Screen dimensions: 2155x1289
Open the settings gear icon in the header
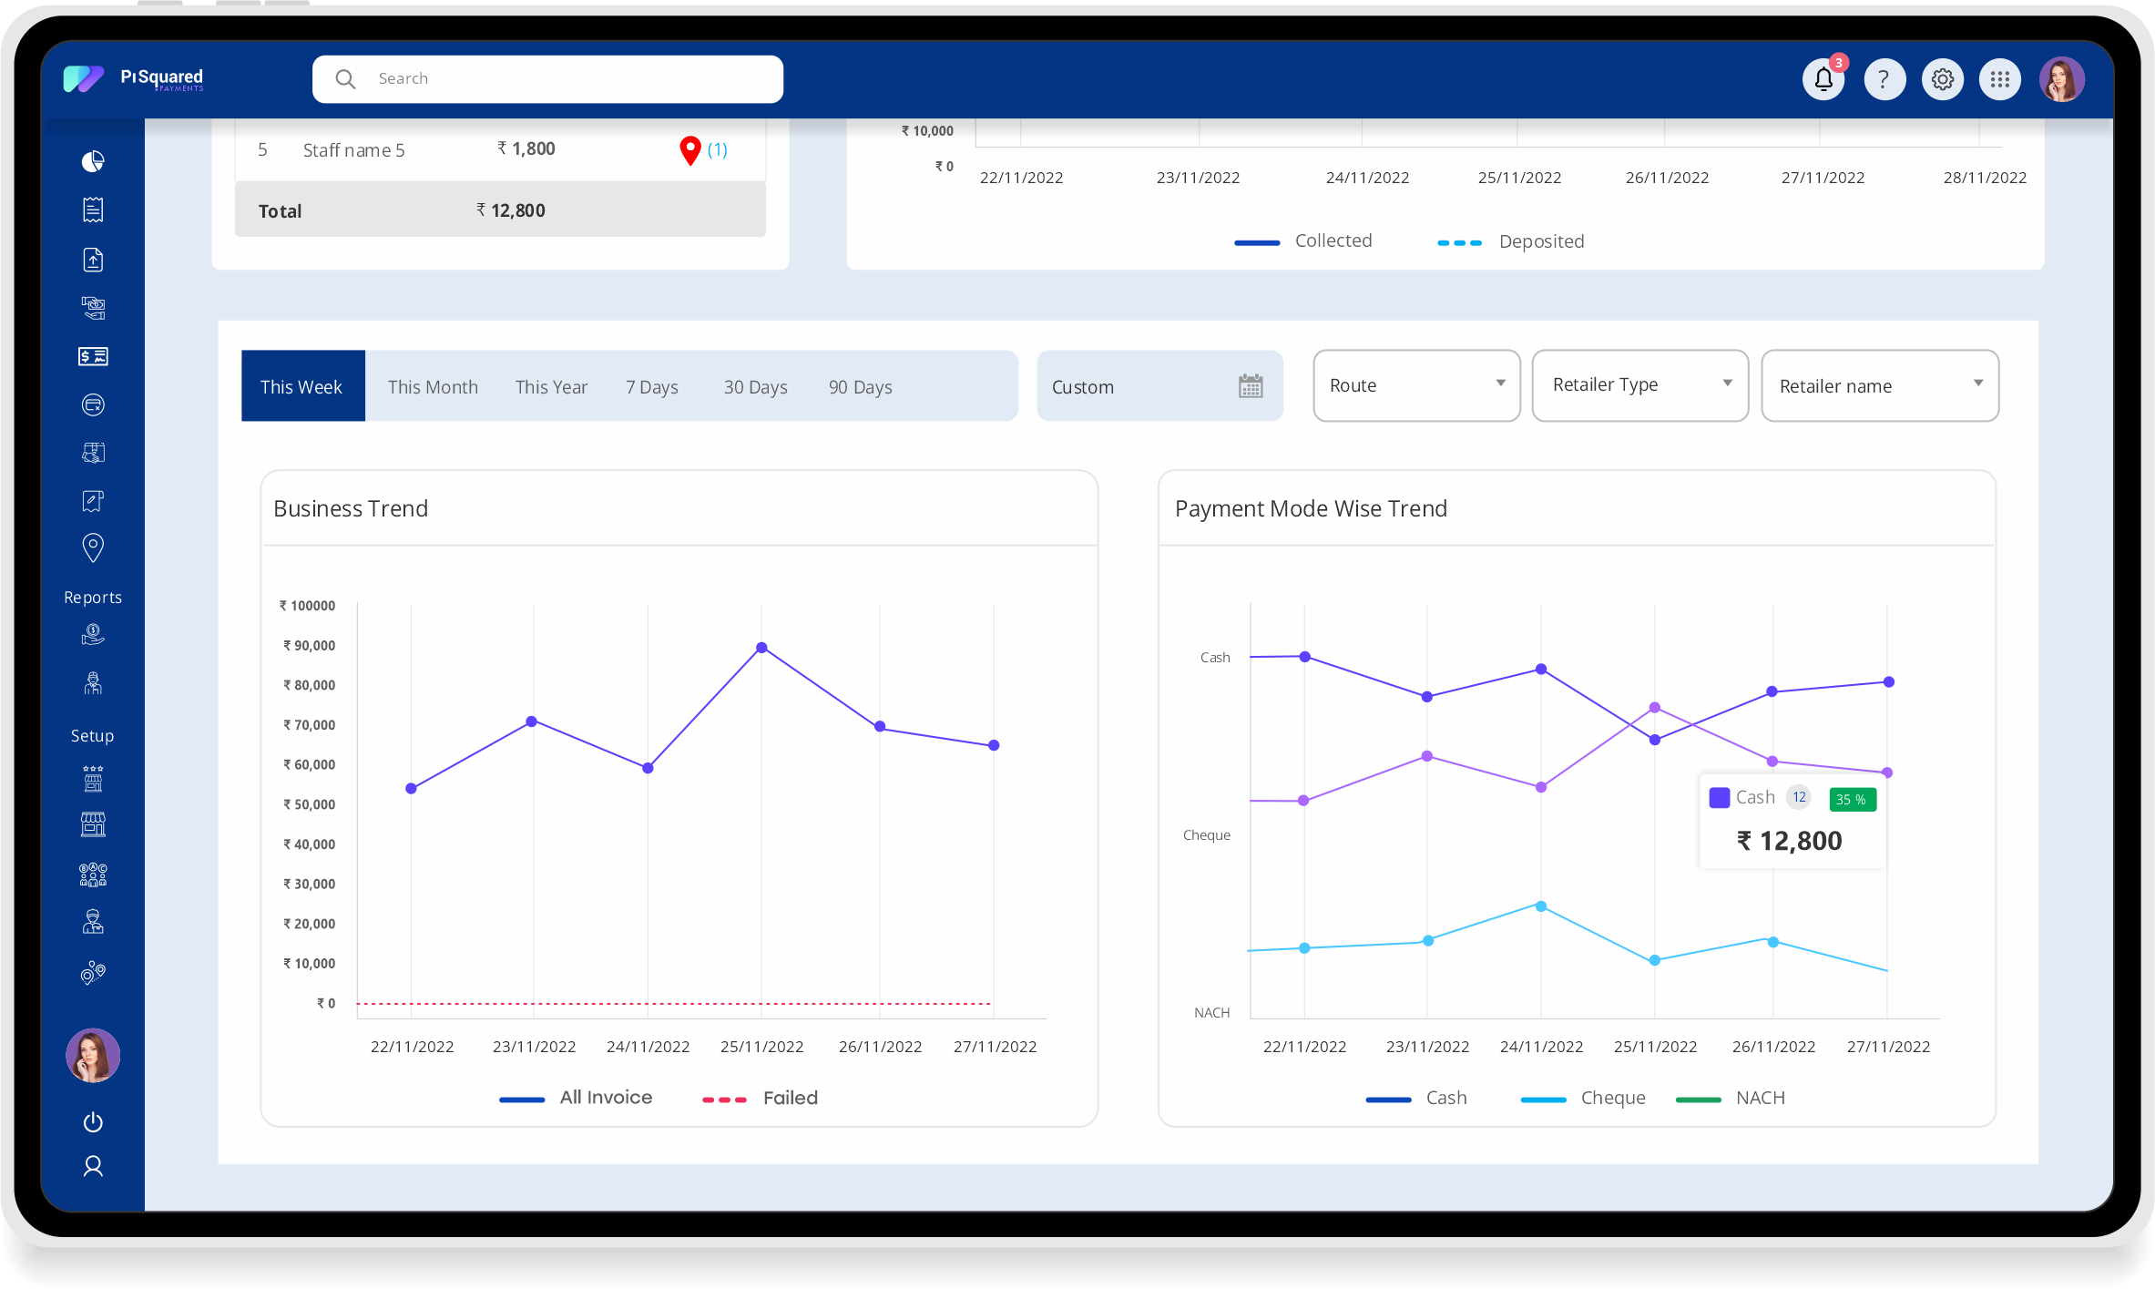(1942, 79)
